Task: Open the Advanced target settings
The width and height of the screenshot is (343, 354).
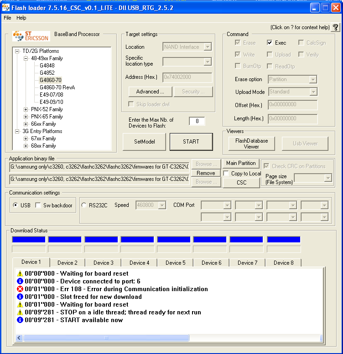Action: [x=150, y=92]
